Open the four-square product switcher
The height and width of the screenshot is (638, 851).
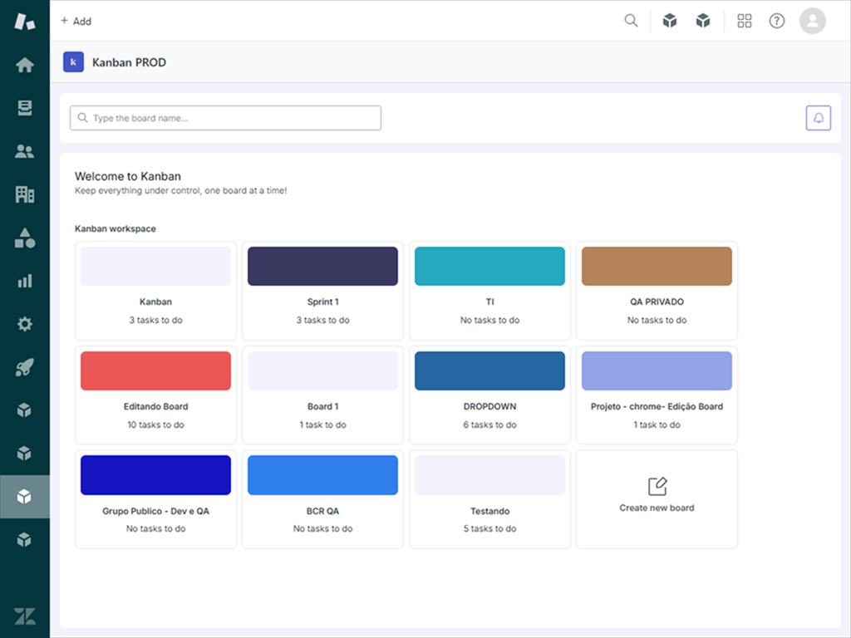click(x=745, y=20)
